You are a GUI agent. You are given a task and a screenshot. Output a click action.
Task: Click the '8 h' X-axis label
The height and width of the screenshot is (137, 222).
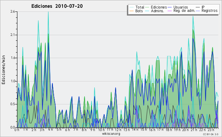tap(84, 130)
